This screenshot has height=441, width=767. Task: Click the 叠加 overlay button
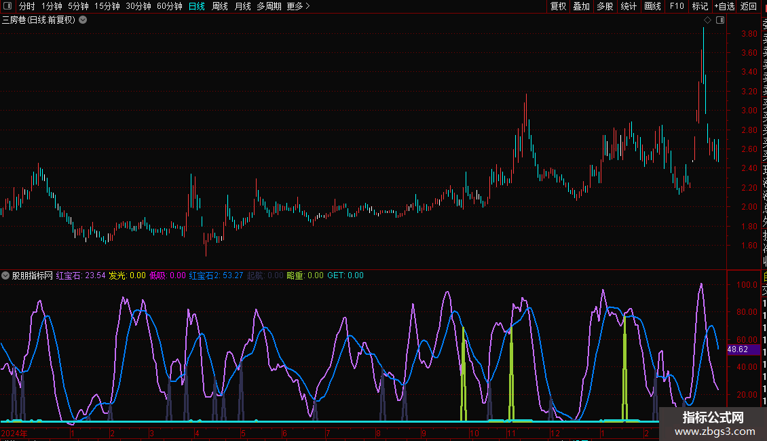click(x=582, y=6)
